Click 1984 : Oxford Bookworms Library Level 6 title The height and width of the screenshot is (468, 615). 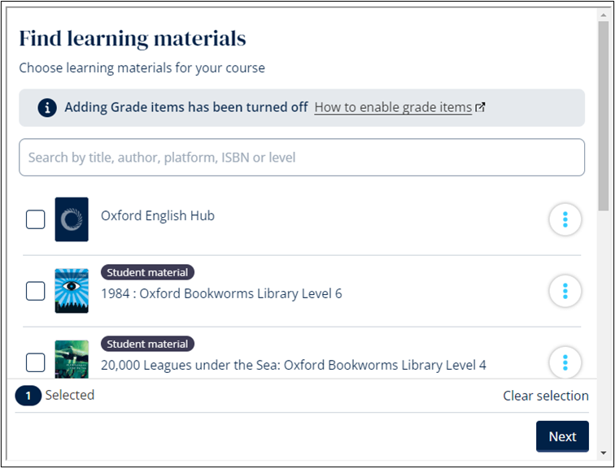coord(221,294)
